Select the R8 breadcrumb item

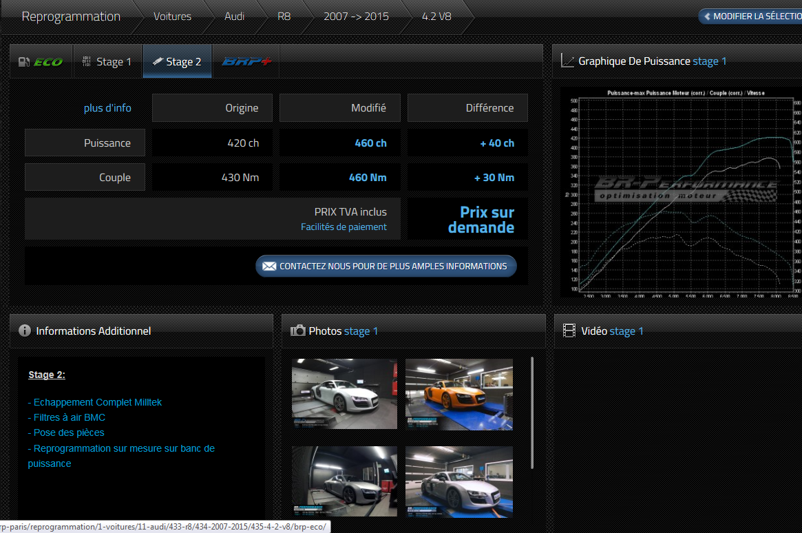click(x=284, y=17)
